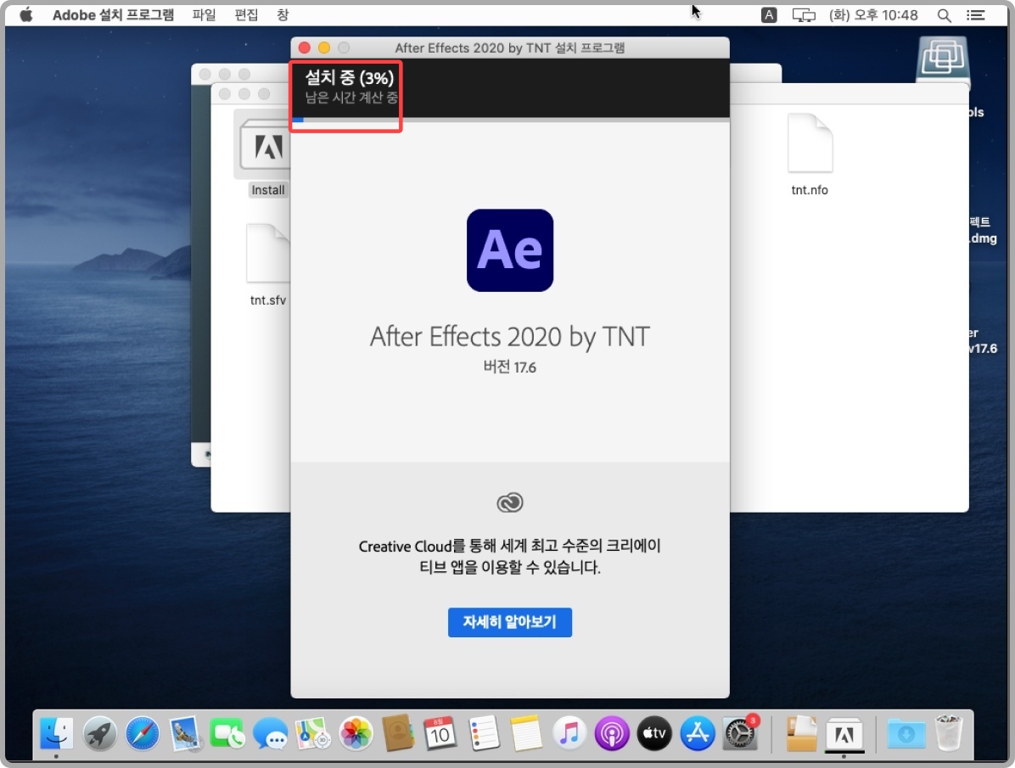
Task: Open Notification Center list icon
Action: [x=975, y=15]
